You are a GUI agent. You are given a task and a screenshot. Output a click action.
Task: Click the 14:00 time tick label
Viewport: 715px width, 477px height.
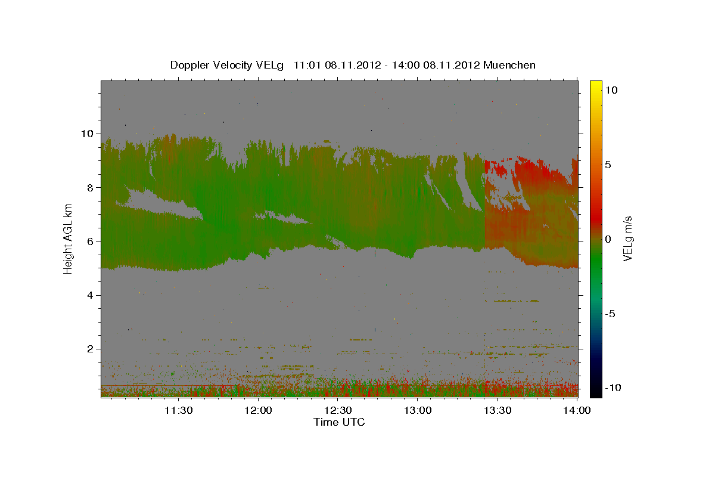(578, 410)
